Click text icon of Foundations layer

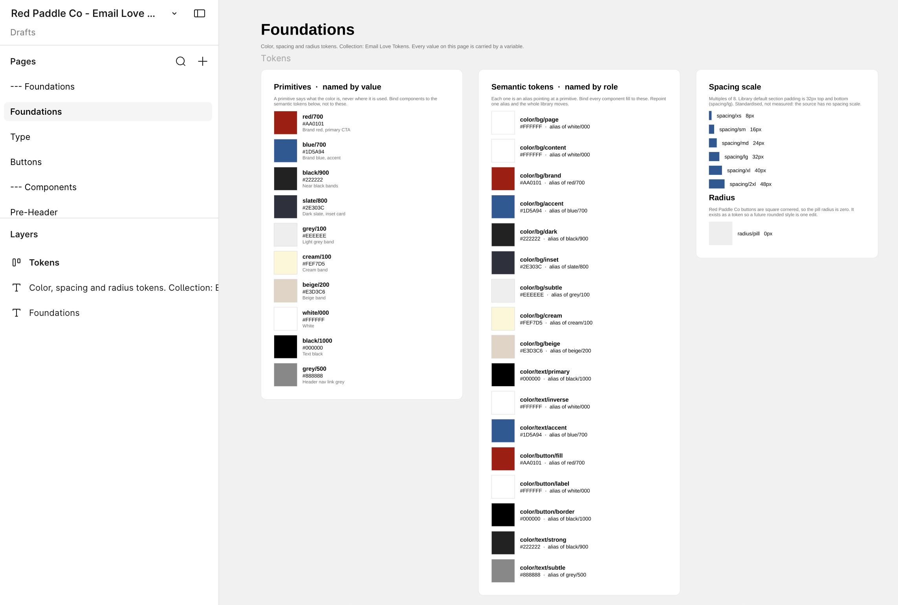pos(16,313)
